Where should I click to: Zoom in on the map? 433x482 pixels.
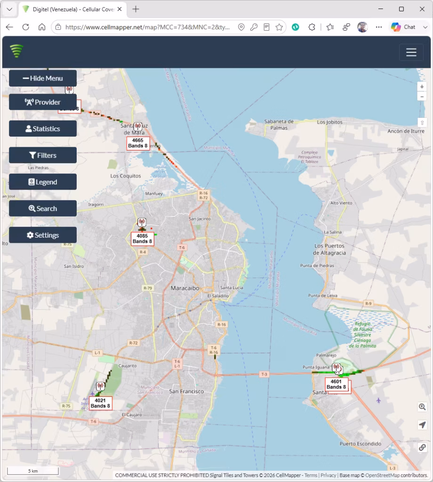[x=422, y=87]
